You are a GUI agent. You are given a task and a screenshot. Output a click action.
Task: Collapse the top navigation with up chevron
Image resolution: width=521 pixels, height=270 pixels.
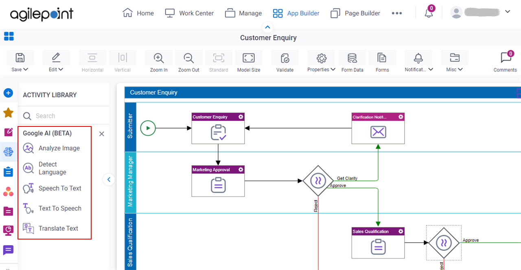click(267, 27)
